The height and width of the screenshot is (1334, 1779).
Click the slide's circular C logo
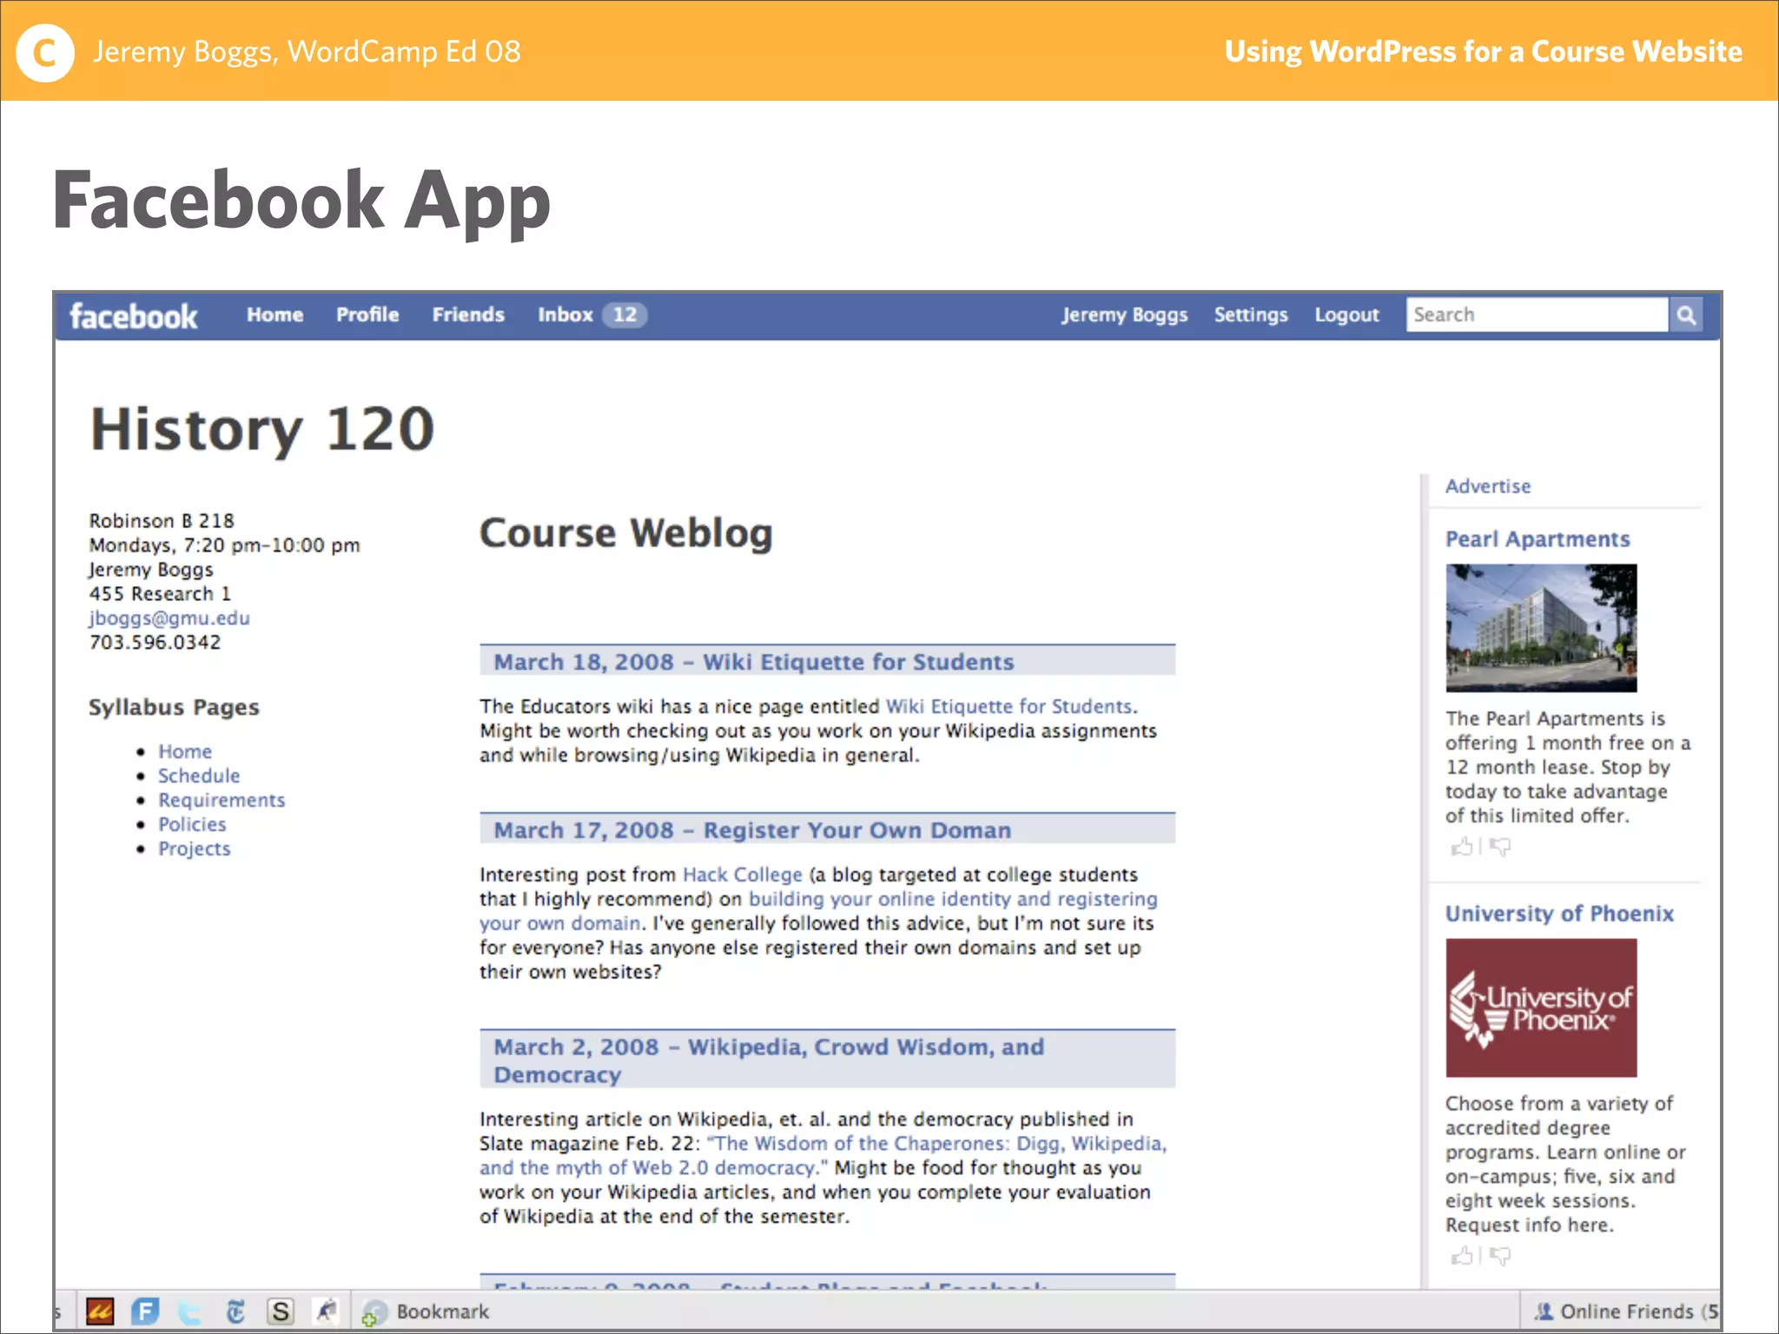[44, 53]
